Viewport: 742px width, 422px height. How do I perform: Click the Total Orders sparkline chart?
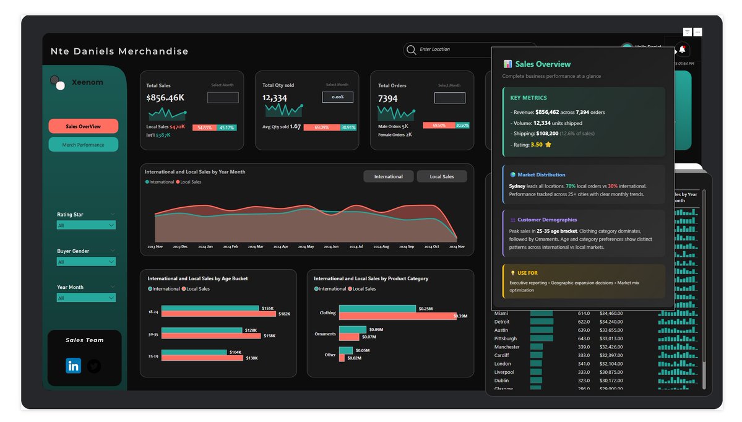pos(397,113)
